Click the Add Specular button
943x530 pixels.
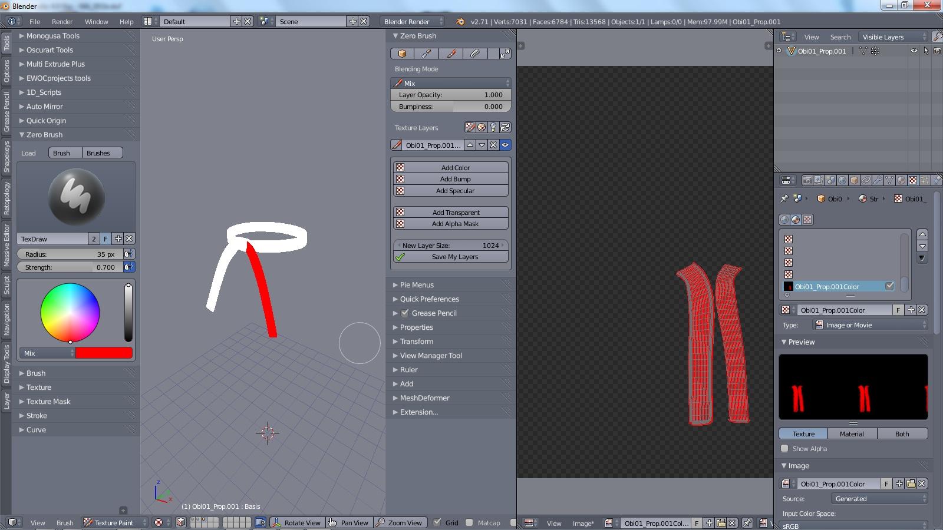pos(451,191)
